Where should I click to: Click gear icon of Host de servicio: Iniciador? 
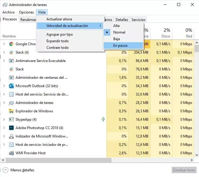pos(11,145)
